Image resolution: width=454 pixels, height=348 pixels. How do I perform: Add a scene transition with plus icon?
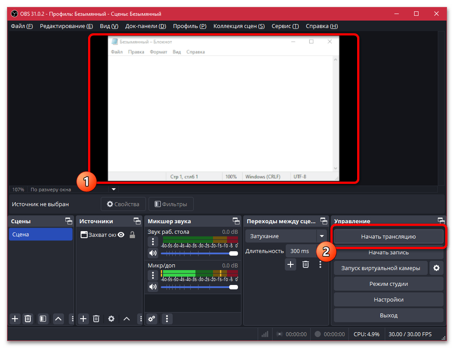coord(291,264)
